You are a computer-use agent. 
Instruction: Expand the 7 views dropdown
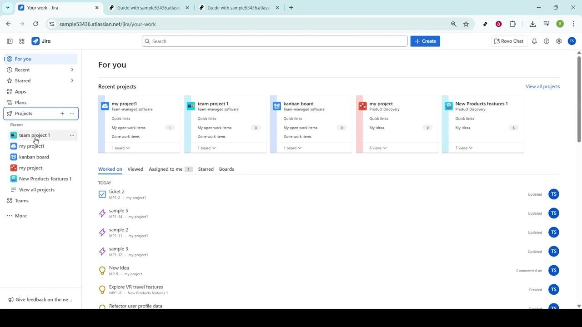click(464, 148)
